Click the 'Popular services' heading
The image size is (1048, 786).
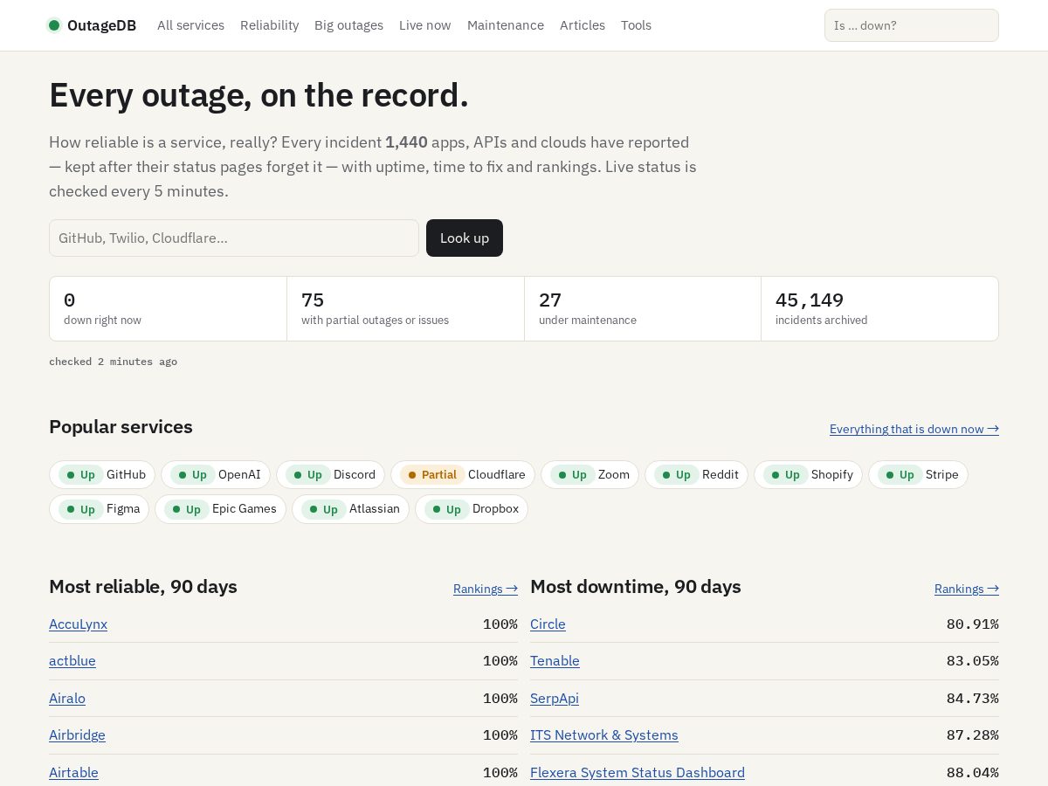121,427
